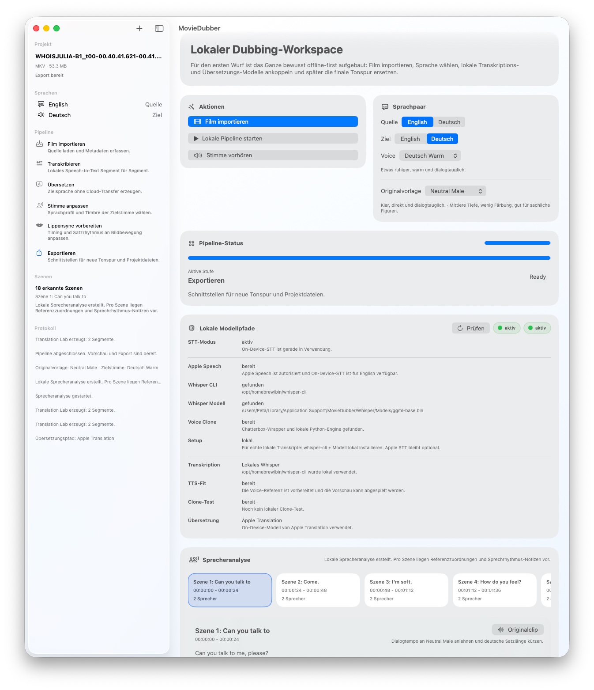
Task: Select scene card Szene 4: How do you feel?
Action: tap(495, 590)
